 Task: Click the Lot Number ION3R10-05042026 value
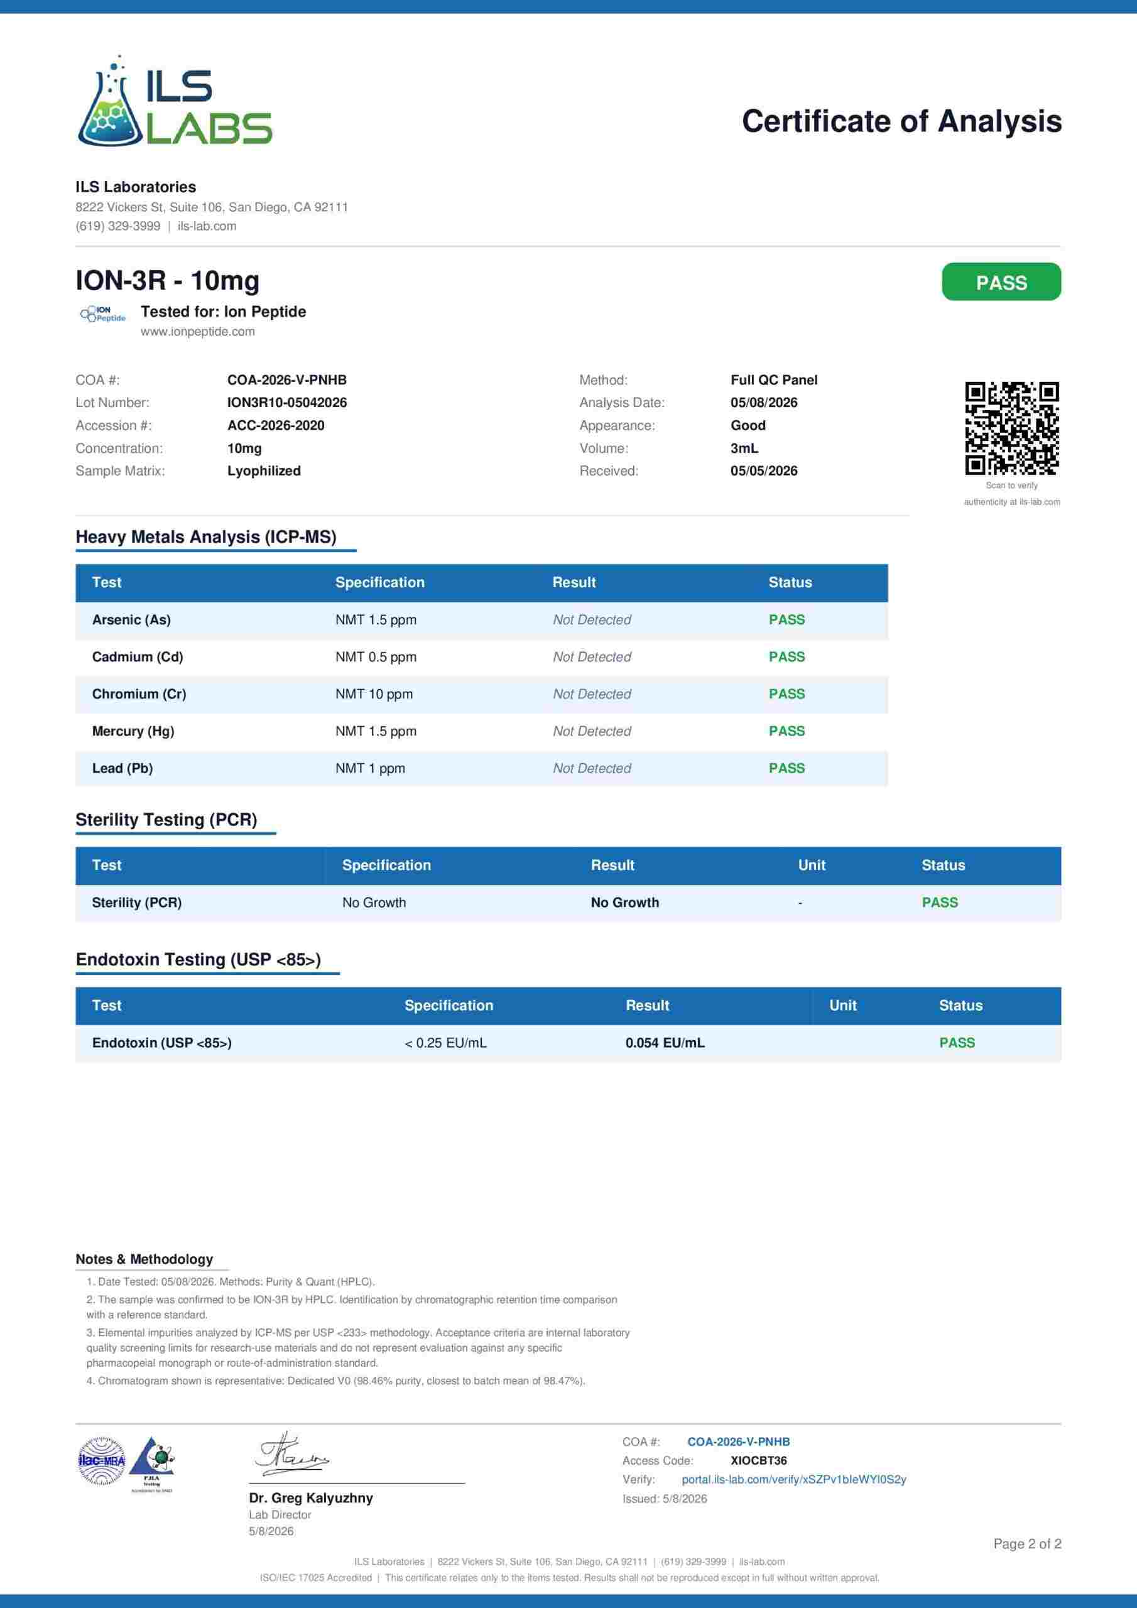point(287,403)
